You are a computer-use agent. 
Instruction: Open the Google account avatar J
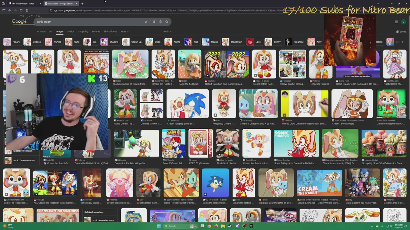[403, 22]
